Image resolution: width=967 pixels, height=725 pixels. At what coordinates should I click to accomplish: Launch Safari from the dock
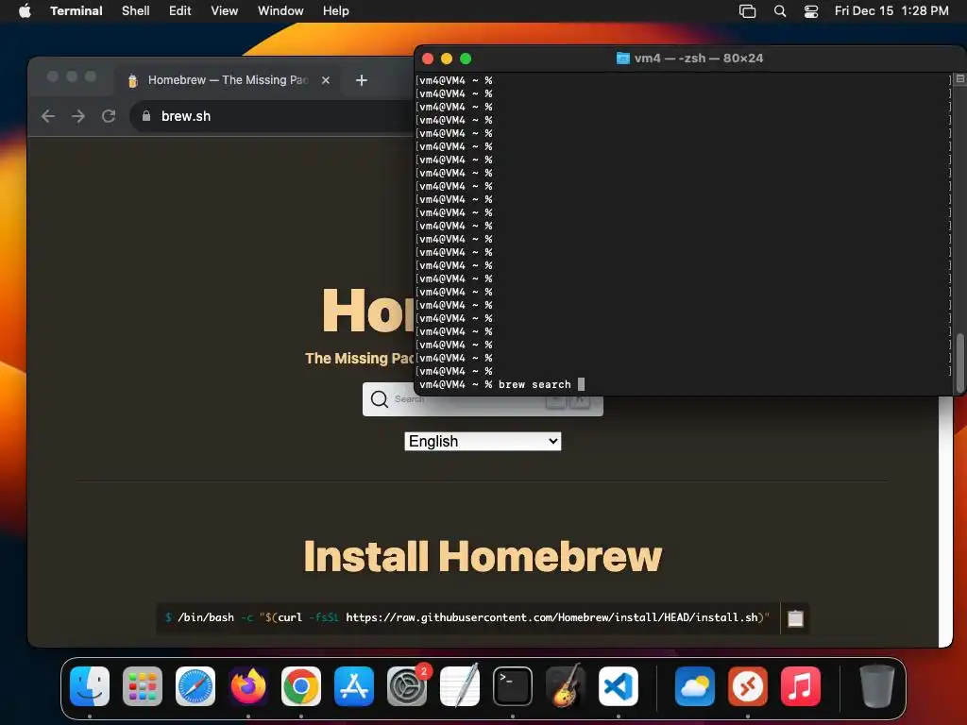pos(195,686)
